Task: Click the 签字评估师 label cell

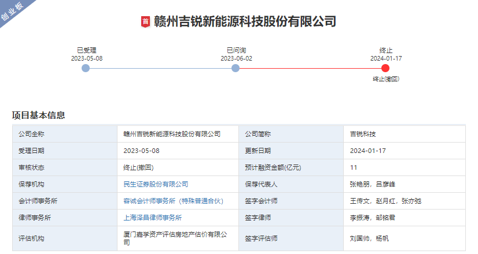Action: click(291, 238)
